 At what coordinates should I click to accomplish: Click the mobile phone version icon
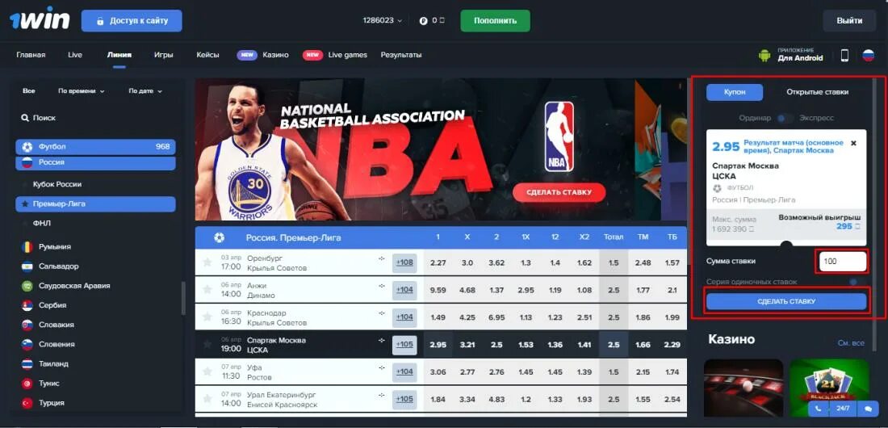tap(844, 55)
